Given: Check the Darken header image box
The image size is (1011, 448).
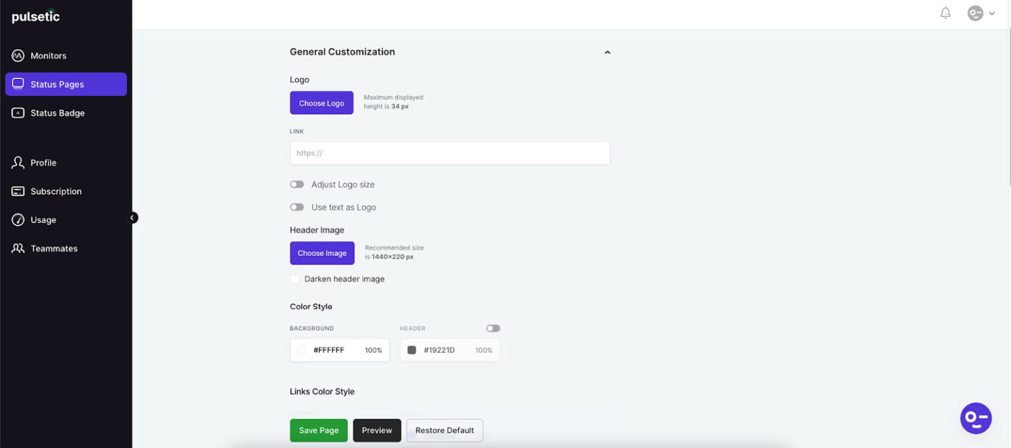Looking at the screenshot, I should [x=294, y=279].
